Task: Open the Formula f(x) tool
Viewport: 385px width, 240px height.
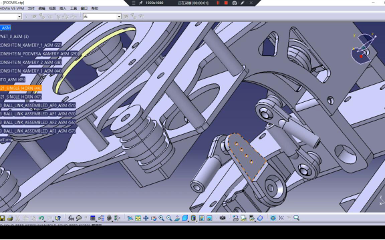Action: 71,218
